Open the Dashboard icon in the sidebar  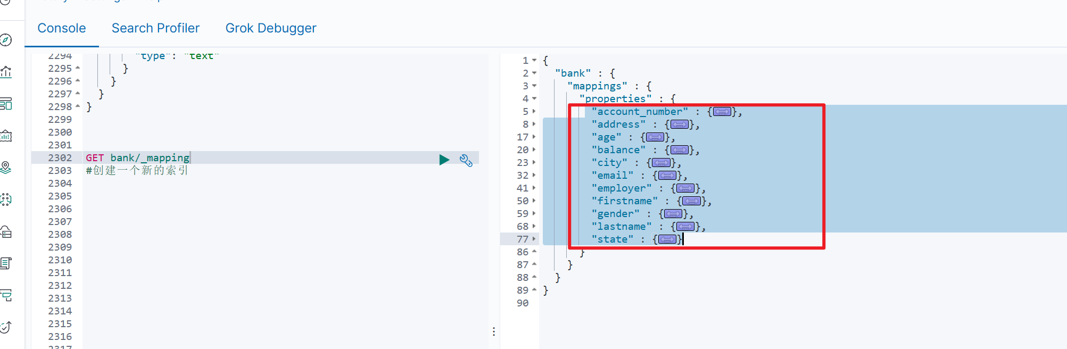(6, 104)
